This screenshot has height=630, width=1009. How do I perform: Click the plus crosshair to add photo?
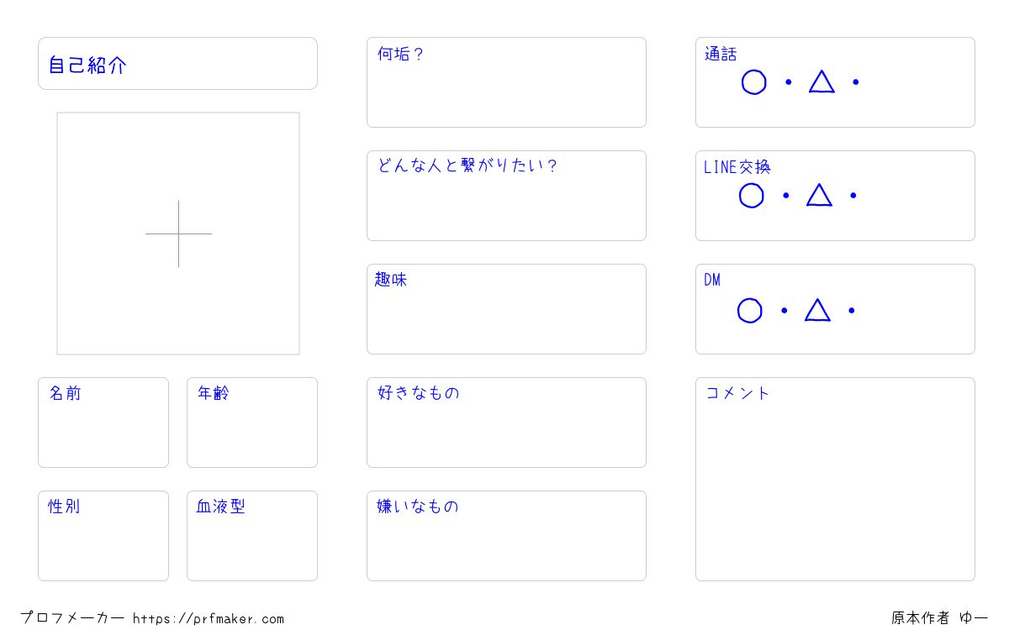click(178, 234)
